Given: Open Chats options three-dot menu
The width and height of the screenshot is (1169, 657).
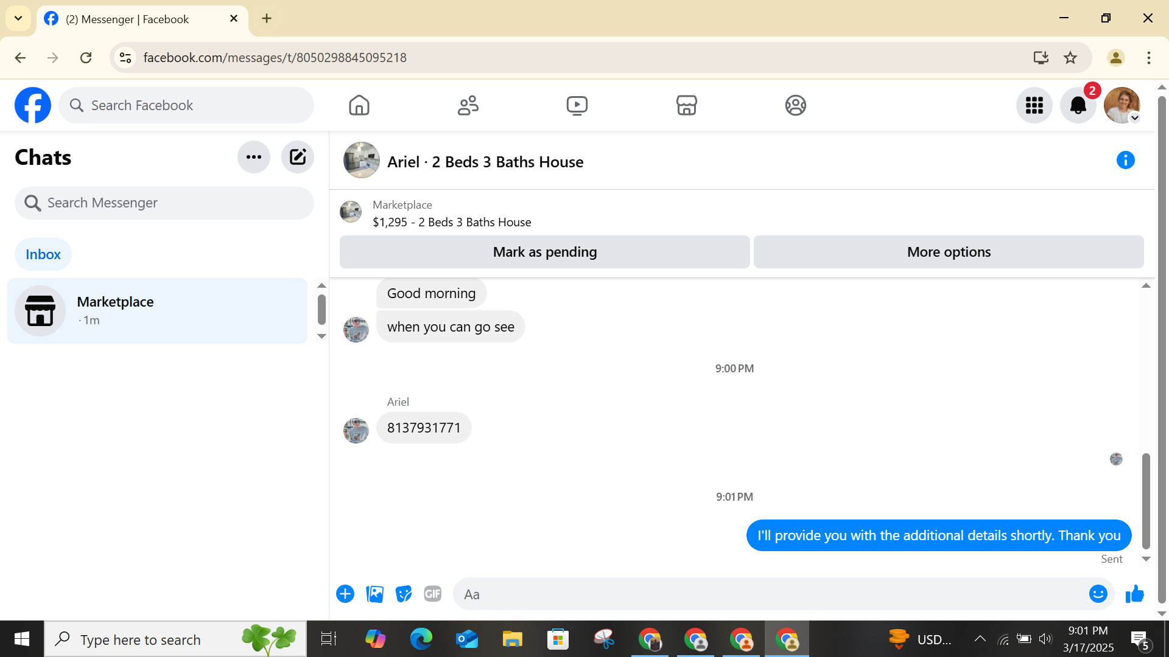Looking at the screenshot, I should (x=254, y=157).
